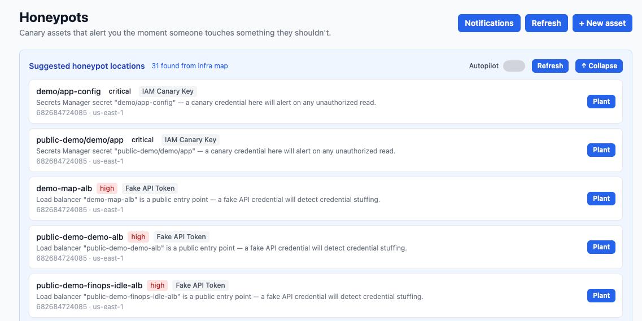The image size is (642, 321).
Task: Click account and region under demo/app-config
Action: point(80,113)
